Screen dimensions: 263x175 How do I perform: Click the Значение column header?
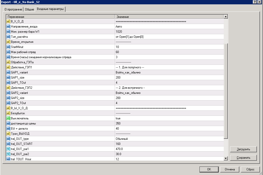tap(169, 17)
